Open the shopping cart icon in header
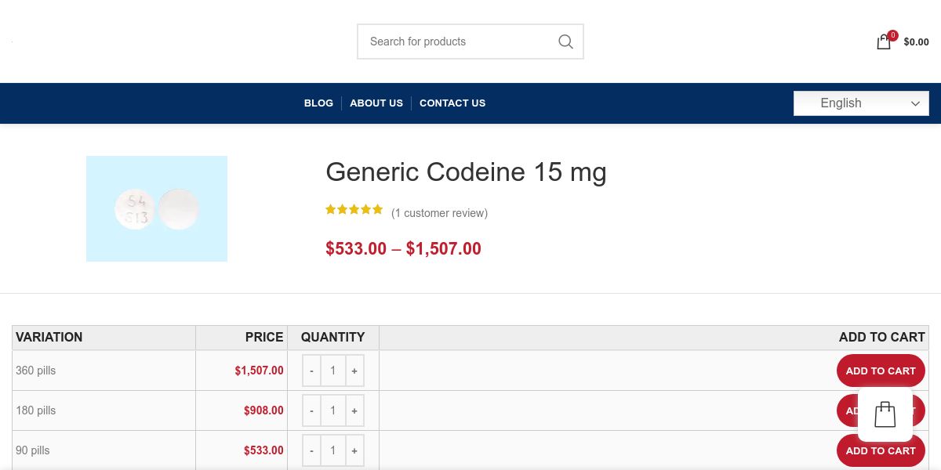 [x=884, y=42]
